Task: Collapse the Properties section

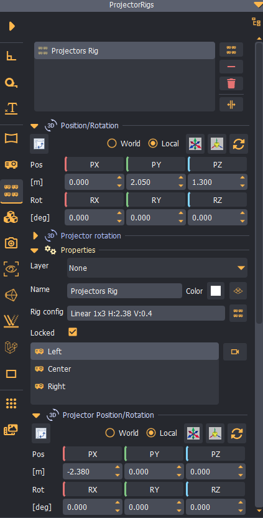Action: (34, 251)
